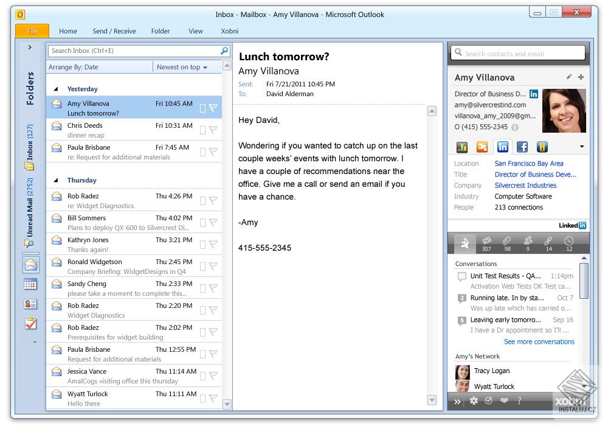Open the Facebook tab in the Xobni panel
The image size is (608, 426).
pos(523,147)
